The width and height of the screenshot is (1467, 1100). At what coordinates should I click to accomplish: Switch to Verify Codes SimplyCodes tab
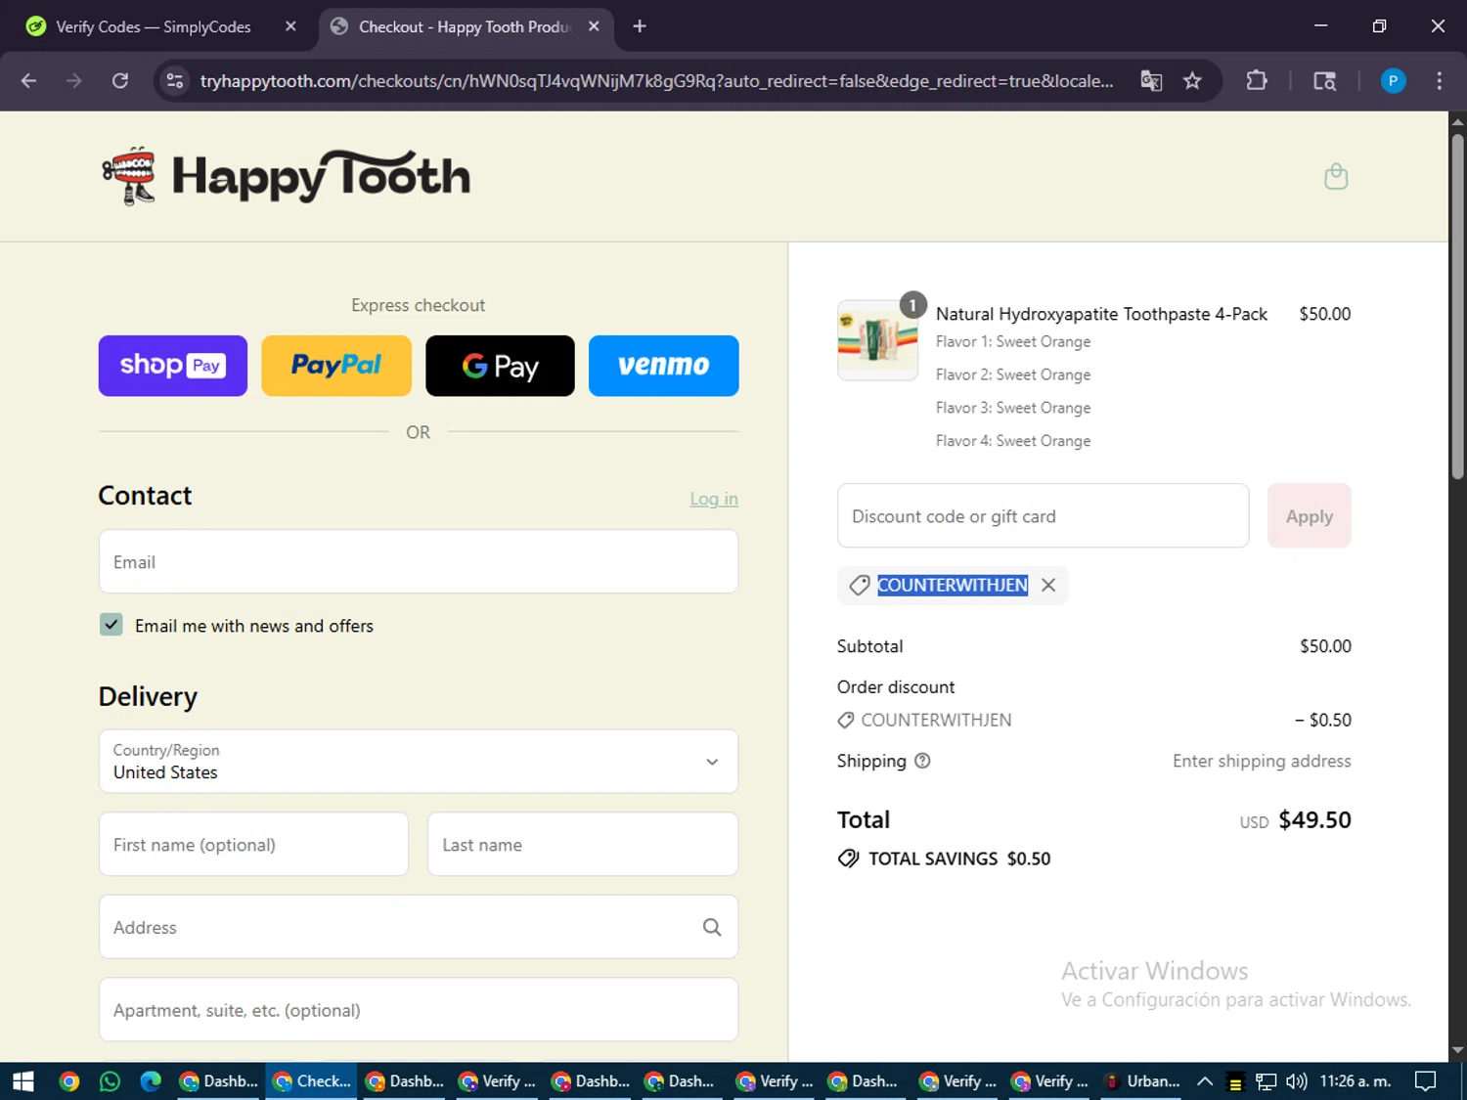[154, 26]
